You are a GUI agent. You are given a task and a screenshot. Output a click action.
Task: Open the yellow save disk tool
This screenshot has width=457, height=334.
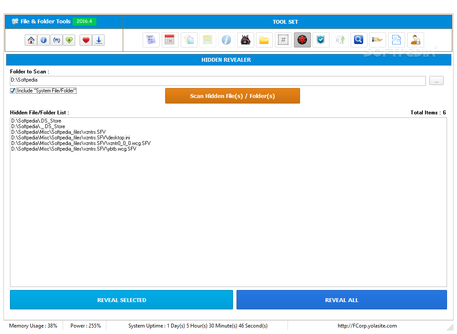pyautogui.click(x=208, y=40)
